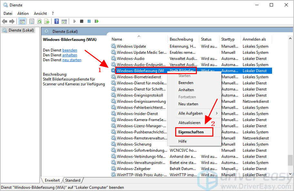Screen dimensions: 294x191
Task: Toggle the action pane toolbar icon
Action: pos(64,21)
